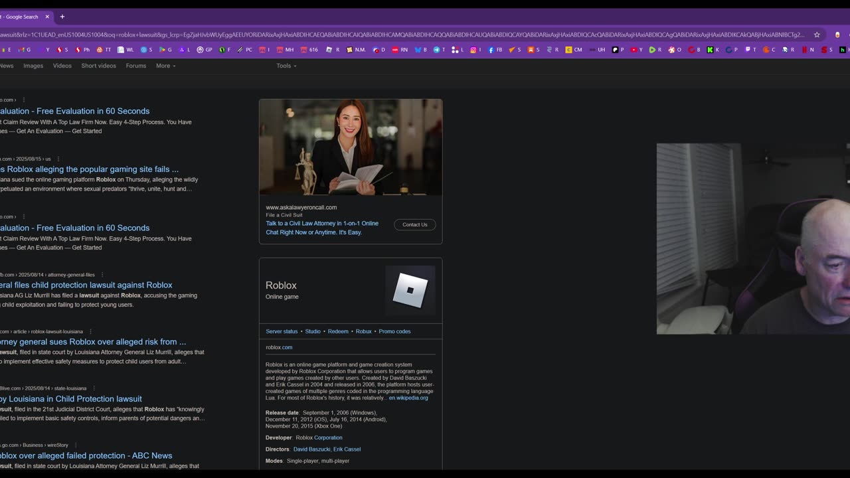850x478 pixels.
Task: Open options menu for attorney-general-files result
Action: click(102, 274)
